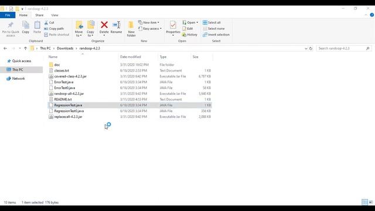This screenshot has width=375, height=211.
Task: Click Paste shortcut option
Action: pos(57,35)
